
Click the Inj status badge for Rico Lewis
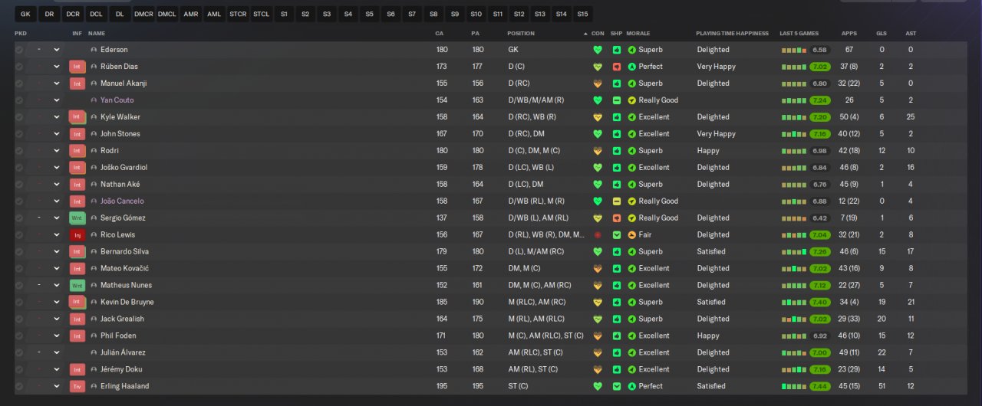(77, 235)
